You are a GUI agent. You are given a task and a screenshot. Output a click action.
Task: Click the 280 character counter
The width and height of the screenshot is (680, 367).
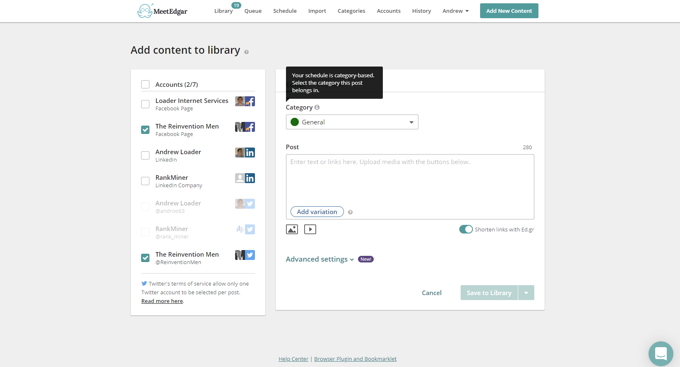[x=527, y=148]
